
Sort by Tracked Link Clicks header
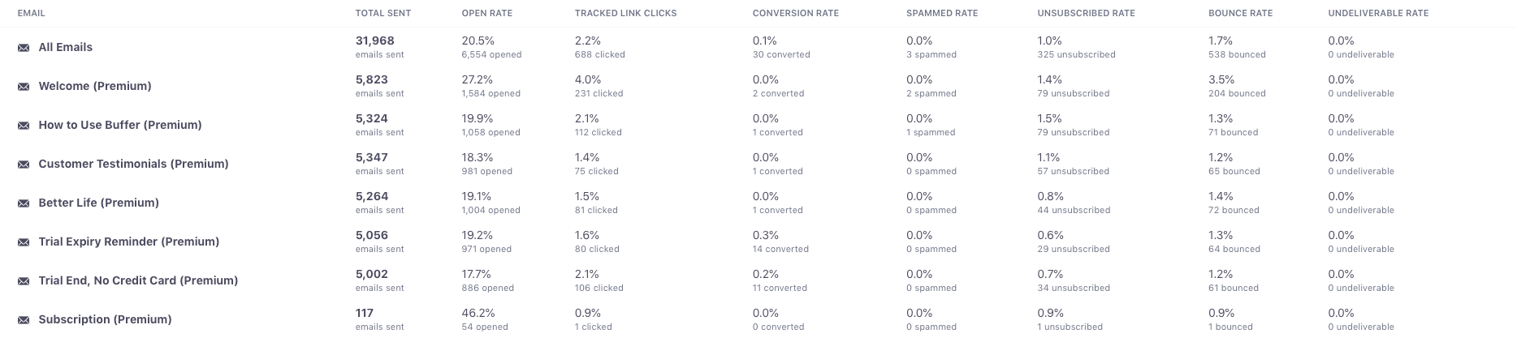click(x=626, y=13)
